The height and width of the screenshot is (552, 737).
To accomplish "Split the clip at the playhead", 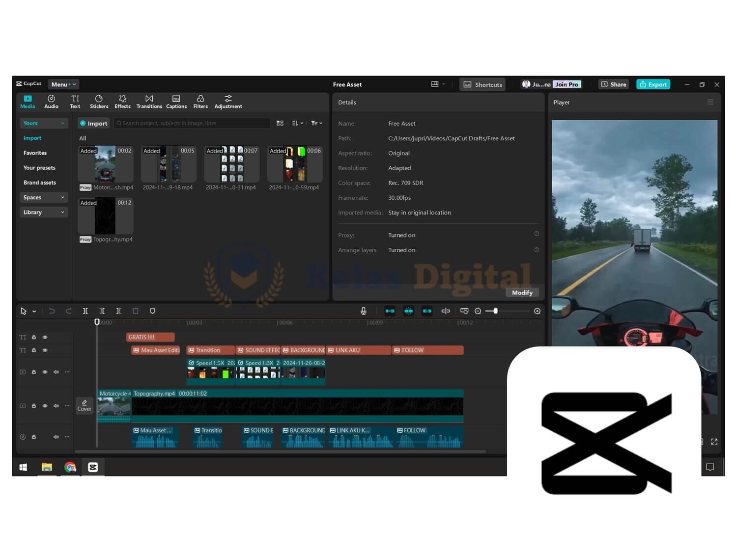I will coord(85,311).
